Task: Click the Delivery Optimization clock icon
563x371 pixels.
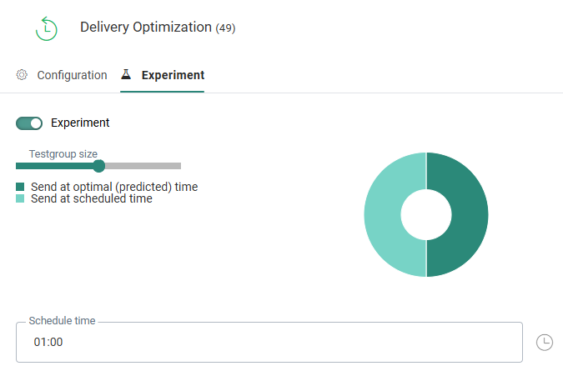Action: click(x=47, y=28)
